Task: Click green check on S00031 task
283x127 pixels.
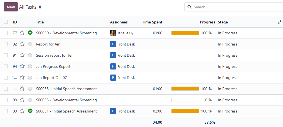Action: pyautogui.click(x=30, y=111)
